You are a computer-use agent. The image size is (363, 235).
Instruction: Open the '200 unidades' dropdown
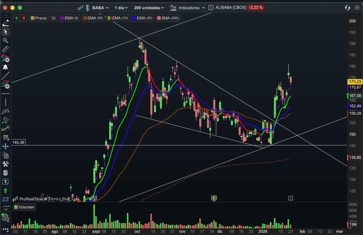(149, 7)
